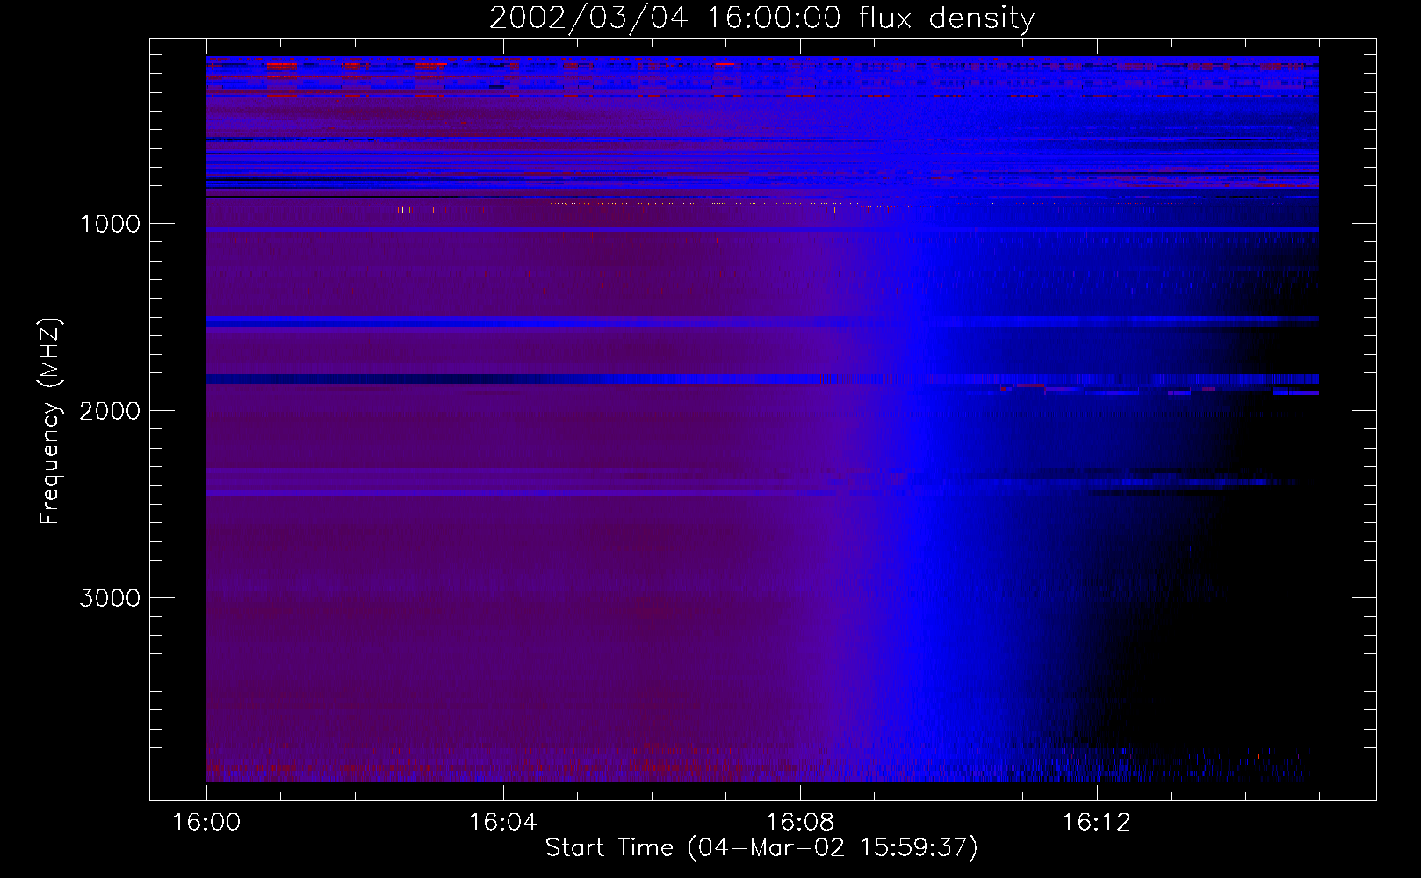Screen dimensions: 1421x878
Task: Click the 2000 frequency tick label
Action: tap(110, 411)
